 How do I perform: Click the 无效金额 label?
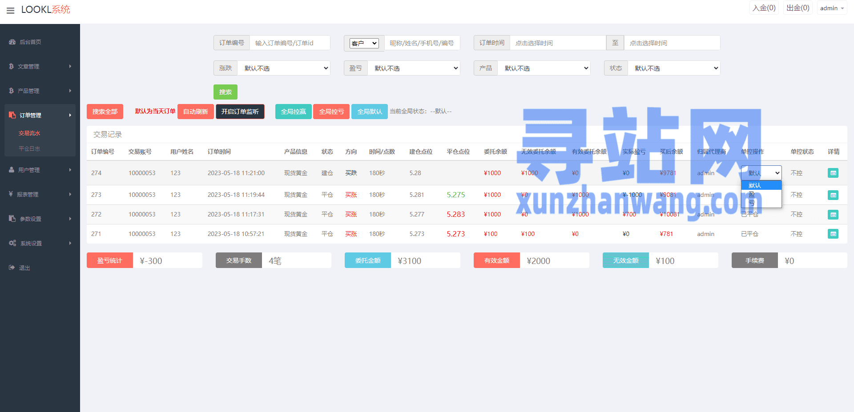coord(626,260)
